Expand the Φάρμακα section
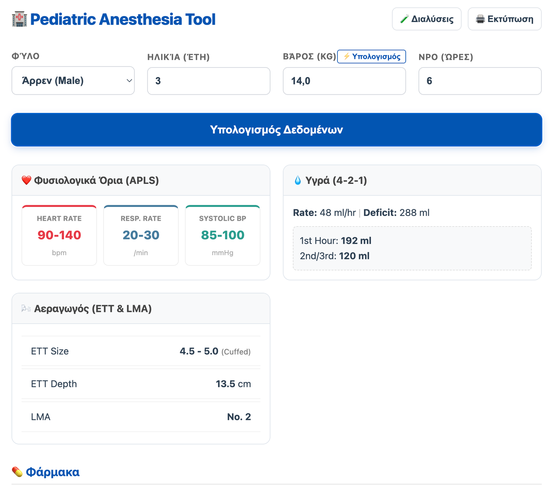This screenshot has height=491, width=552. [x=50, y=472]
